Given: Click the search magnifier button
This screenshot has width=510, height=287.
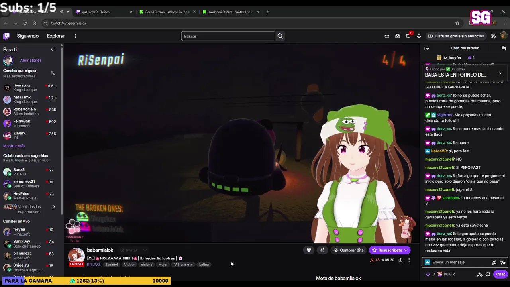Looking at the screenshot, I should 280,36.
